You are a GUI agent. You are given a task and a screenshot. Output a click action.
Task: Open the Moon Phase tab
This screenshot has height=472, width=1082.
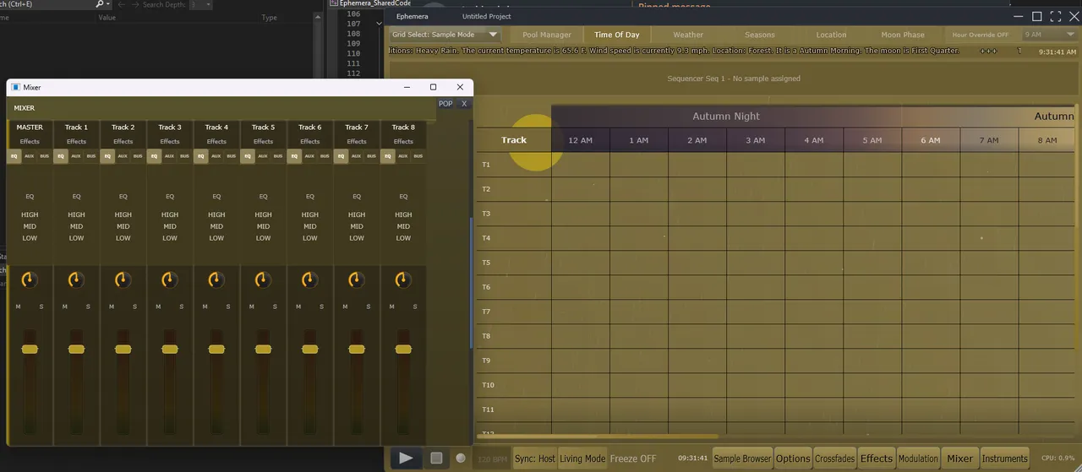point(903,35)
